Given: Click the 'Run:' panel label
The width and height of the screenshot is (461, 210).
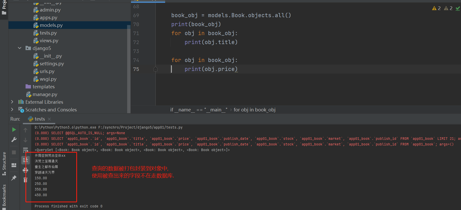Looking at the screenshot, I should [15, 119].
